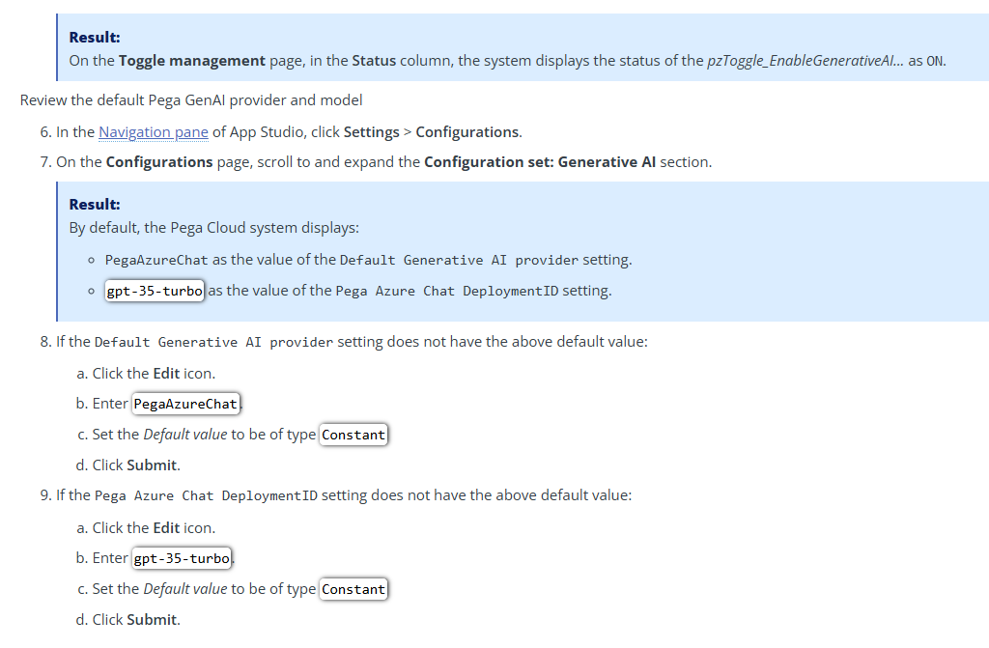Click bold 'Submit' word in step 9d
This screenshot has width=989, height=648.
click(152, 620)
